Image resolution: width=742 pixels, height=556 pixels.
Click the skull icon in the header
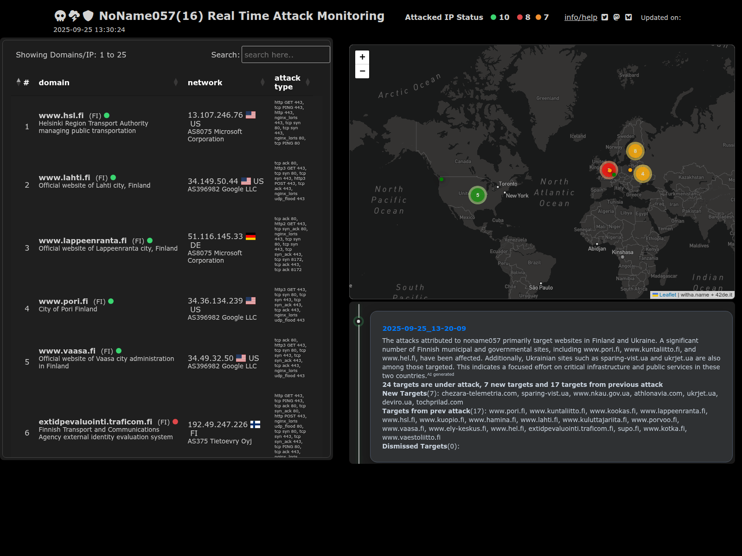click(x=60, y=16)
